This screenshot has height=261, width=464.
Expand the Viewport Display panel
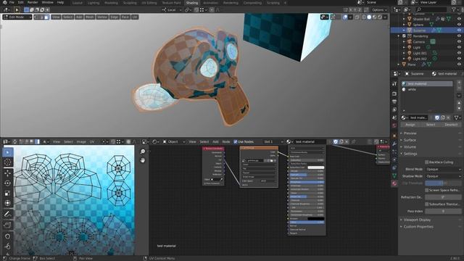[417, 220]
